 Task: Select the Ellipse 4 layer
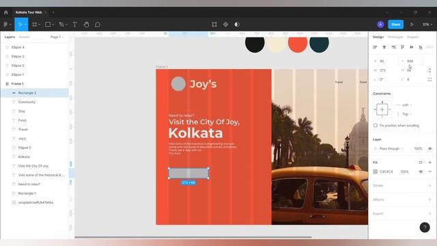pos(35,47)
